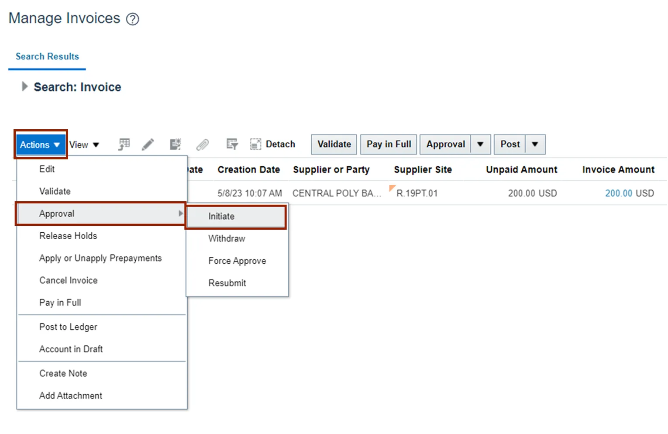Click the create note icon in toolbar
This screenshot has width=668, height=434.
pyautogui.click(x=176, y=144)
